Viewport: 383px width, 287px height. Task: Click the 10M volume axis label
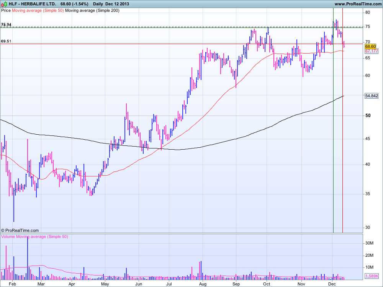pos(369,267)
